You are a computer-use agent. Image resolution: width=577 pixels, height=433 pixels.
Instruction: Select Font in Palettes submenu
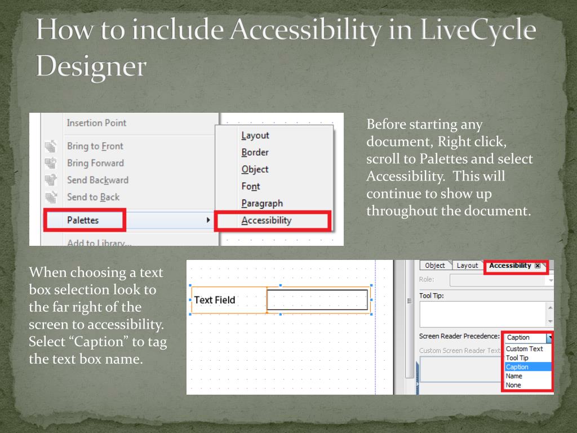[251, 186]
